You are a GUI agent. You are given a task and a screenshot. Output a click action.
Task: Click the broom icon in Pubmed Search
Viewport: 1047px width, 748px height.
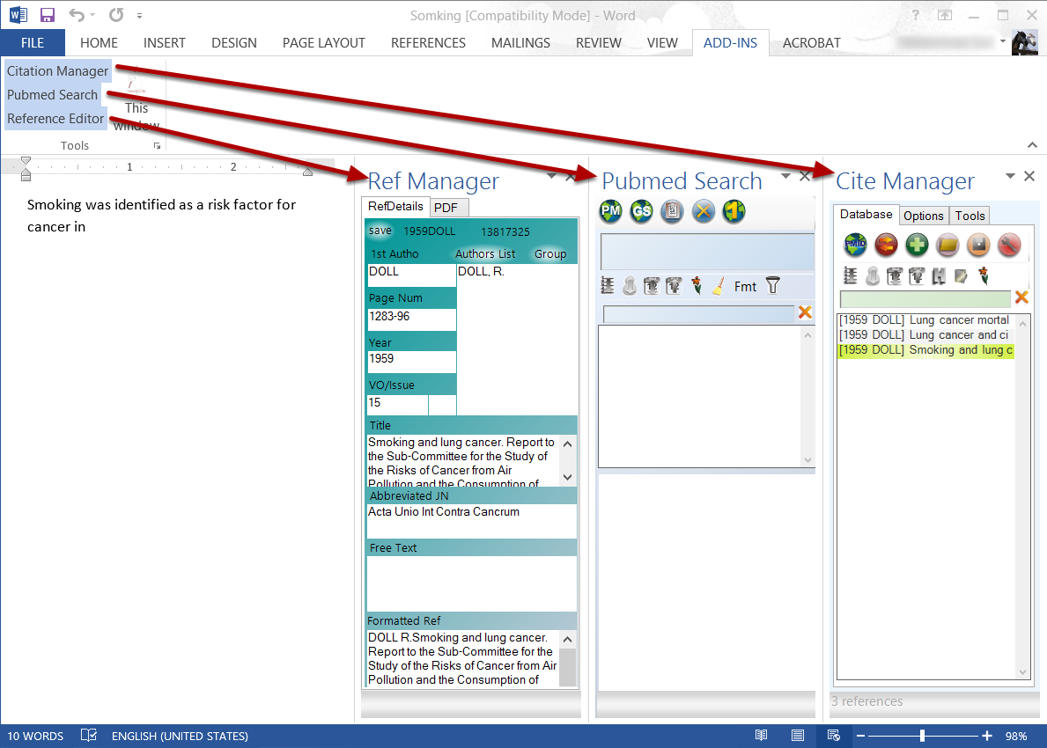point(718,286)
